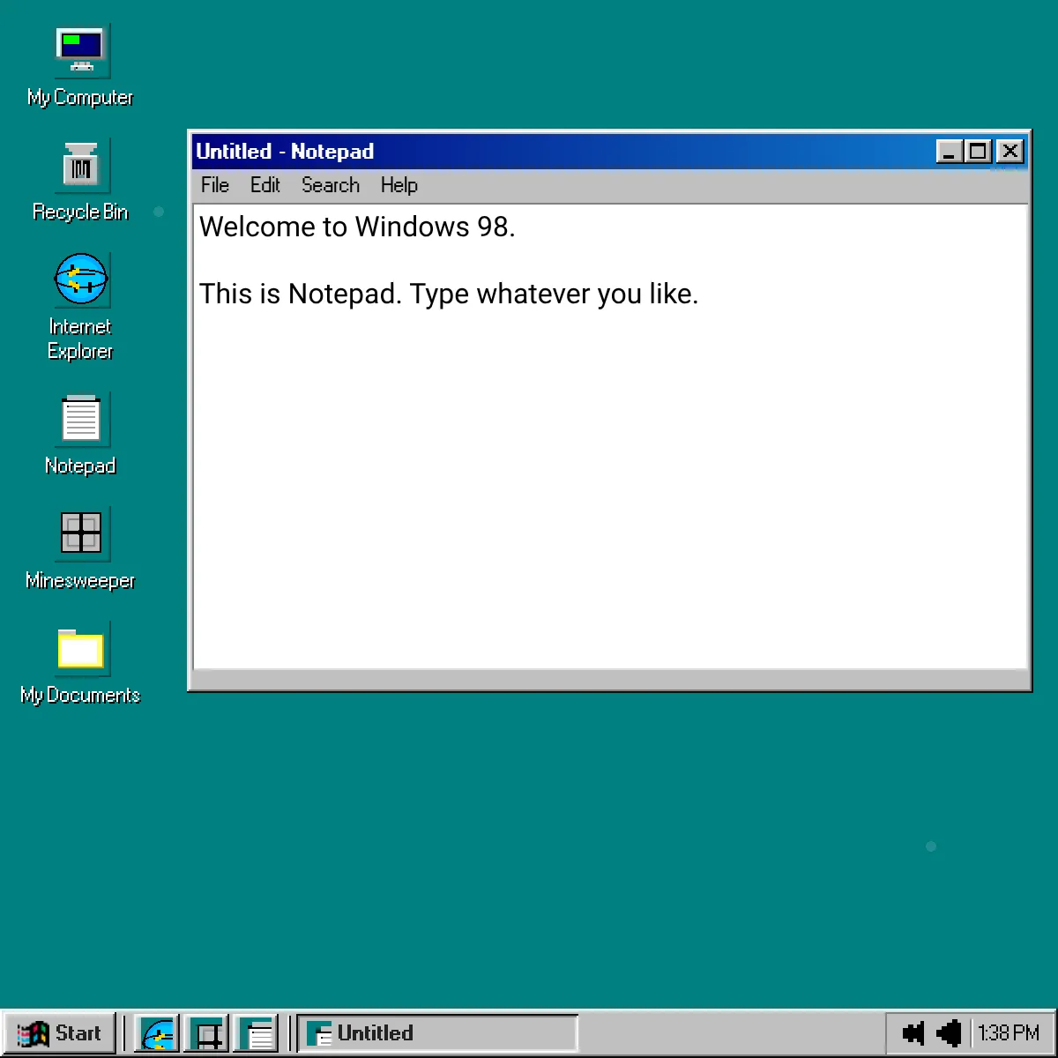Viewport: 1058px width, 1058px height.
Task: Click the text 'Welcome to Windows 98.'
Action: (357, 227)
